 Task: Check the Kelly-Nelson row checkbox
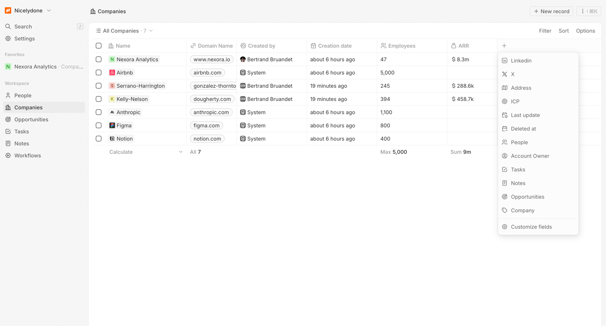99,99
